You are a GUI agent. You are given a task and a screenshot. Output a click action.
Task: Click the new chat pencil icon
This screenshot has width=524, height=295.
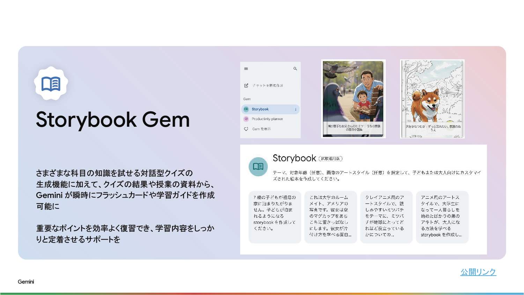pyautogui.click(x=246, y=86)
